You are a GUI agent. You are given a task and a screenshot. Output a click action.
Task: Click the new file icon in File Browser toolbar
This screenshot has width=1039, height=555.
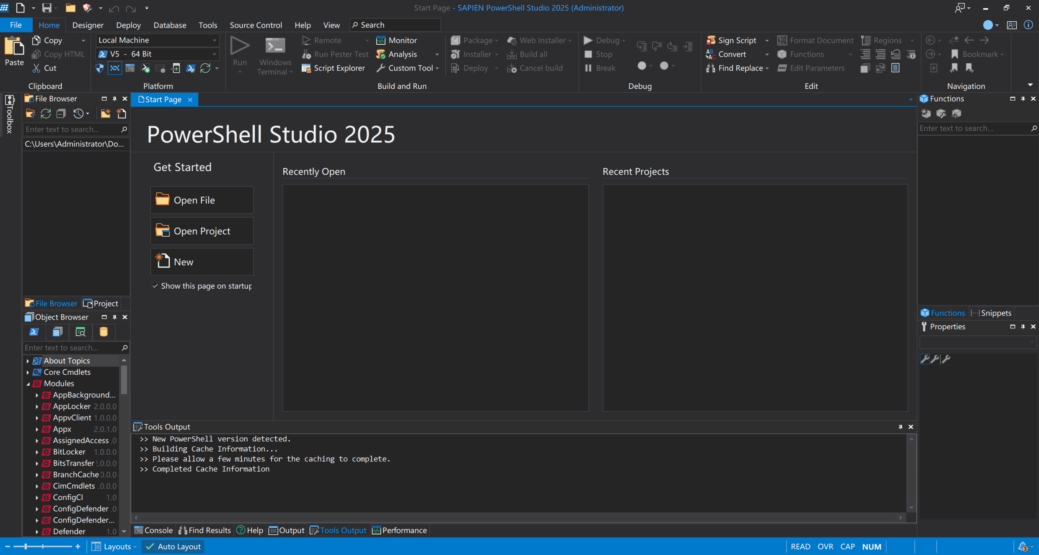[x=121, y=114]
